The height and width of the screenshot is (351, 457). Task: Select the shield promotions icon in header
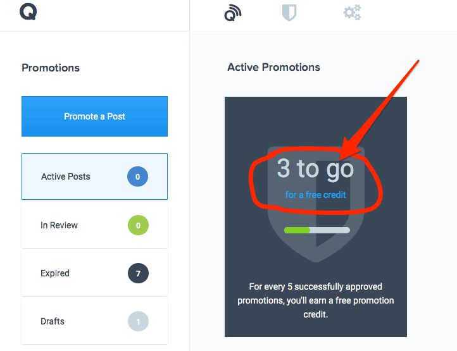point(289,13)
